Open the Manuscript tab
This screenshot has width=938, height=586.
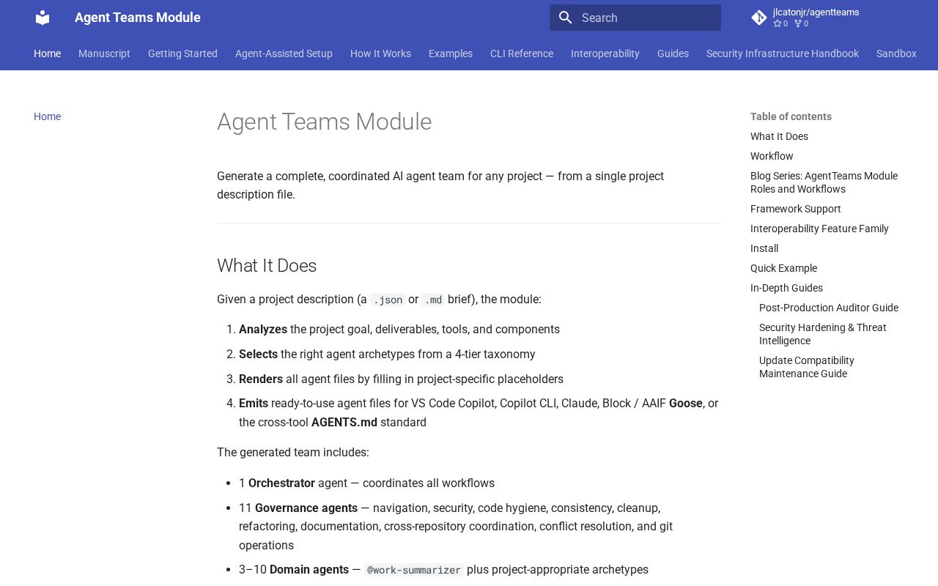click(104, 53)
